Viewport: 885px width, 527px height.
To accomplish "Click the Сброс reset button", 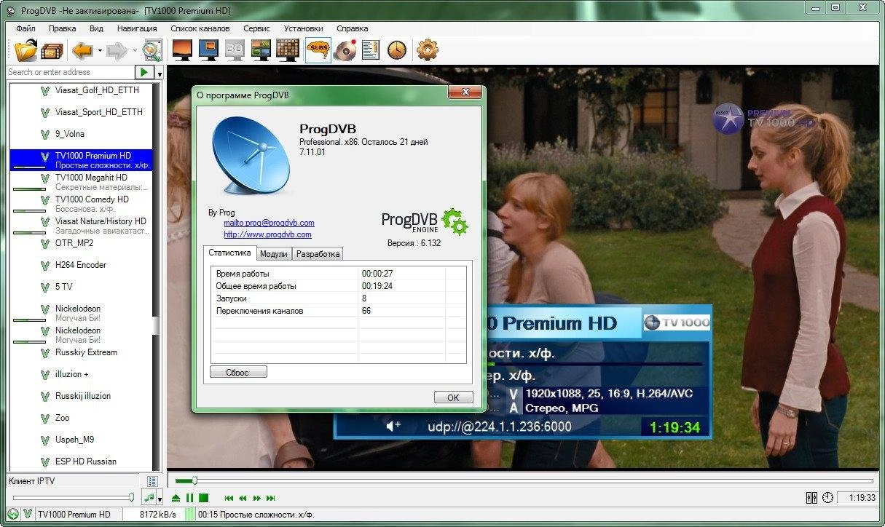I will point(237,372).
